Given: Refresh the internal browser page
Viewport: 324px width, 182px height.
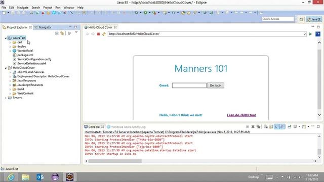Looking at the screenshot, I should tap(104, 34).
